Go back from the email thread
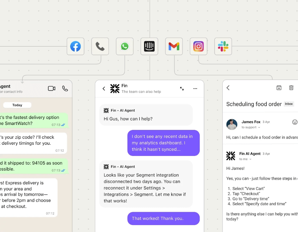This screenshot has width=298, height=232. pyautogui.click(x=228, y=88)
